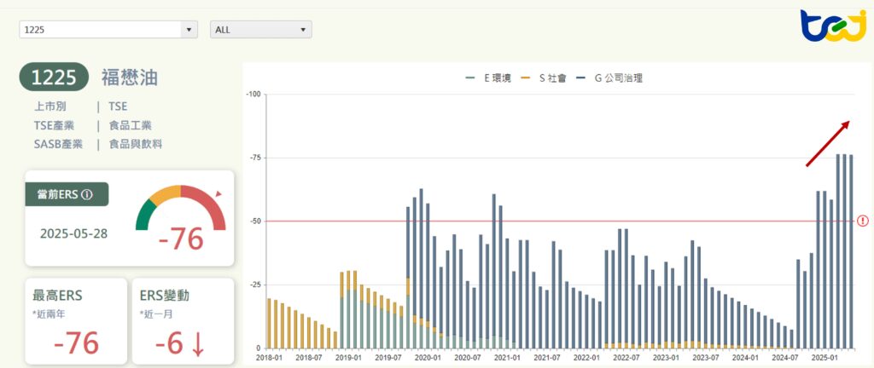Toggle the S 社會 legend series
874x368 pixels.
543,78
